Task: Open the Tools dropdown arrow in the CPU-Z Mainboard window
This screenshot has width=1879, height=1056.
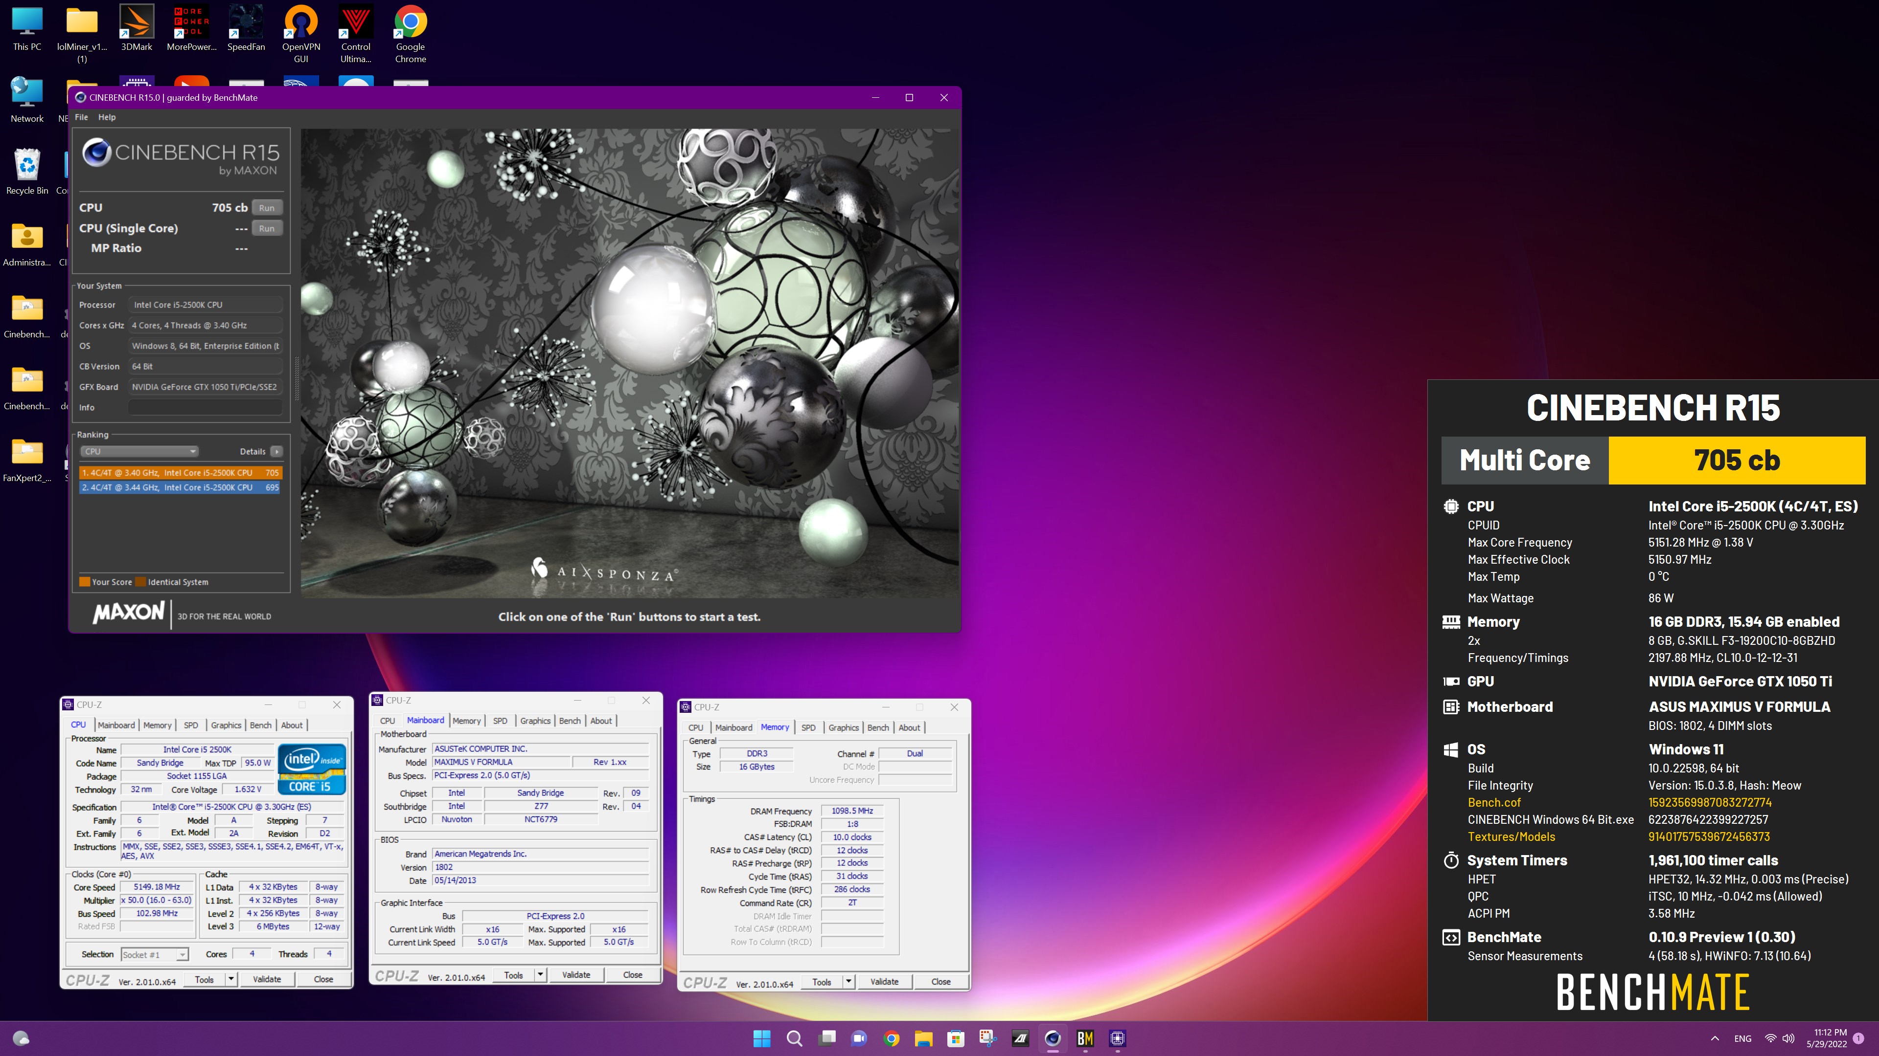Action: pos(541,974)
